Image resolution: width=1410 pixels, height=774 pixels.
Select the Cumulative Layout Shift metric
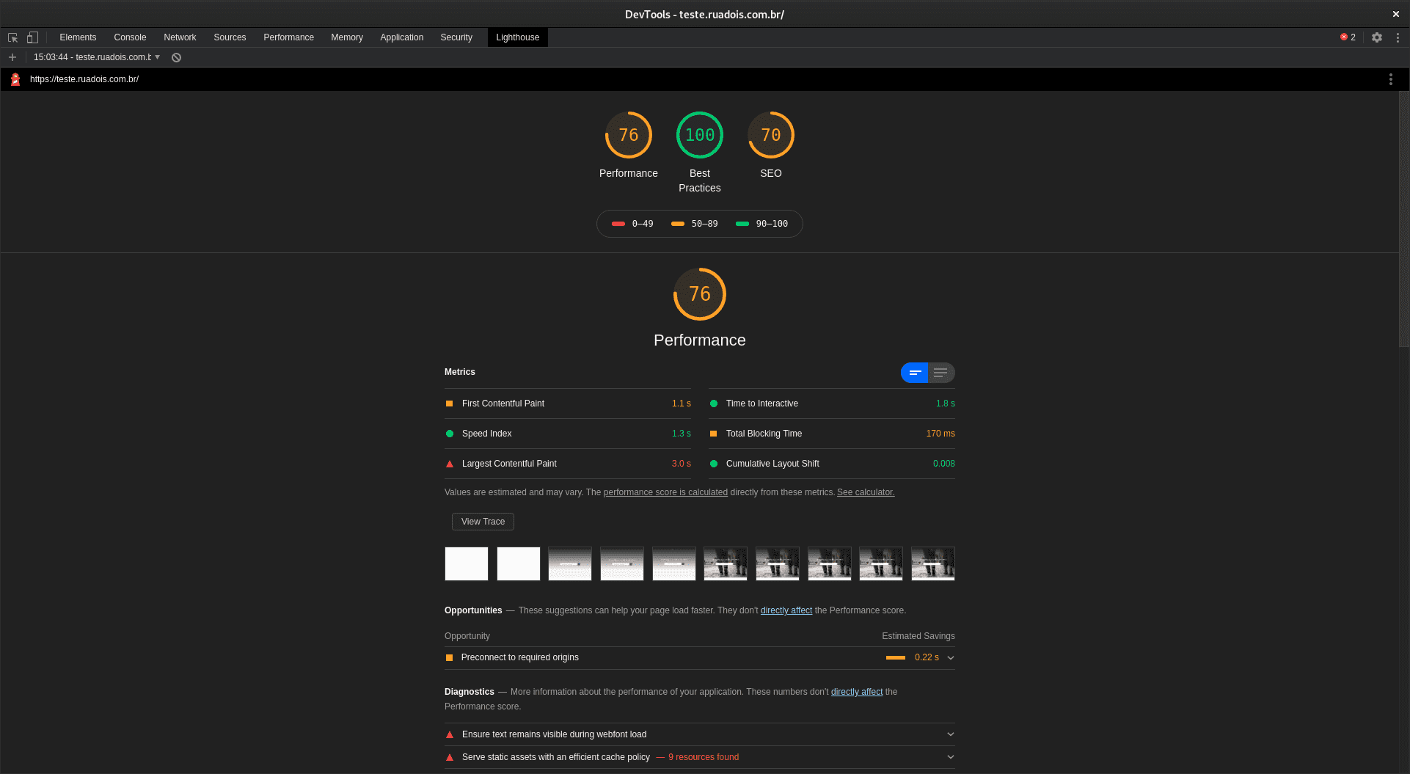(832, 464)
